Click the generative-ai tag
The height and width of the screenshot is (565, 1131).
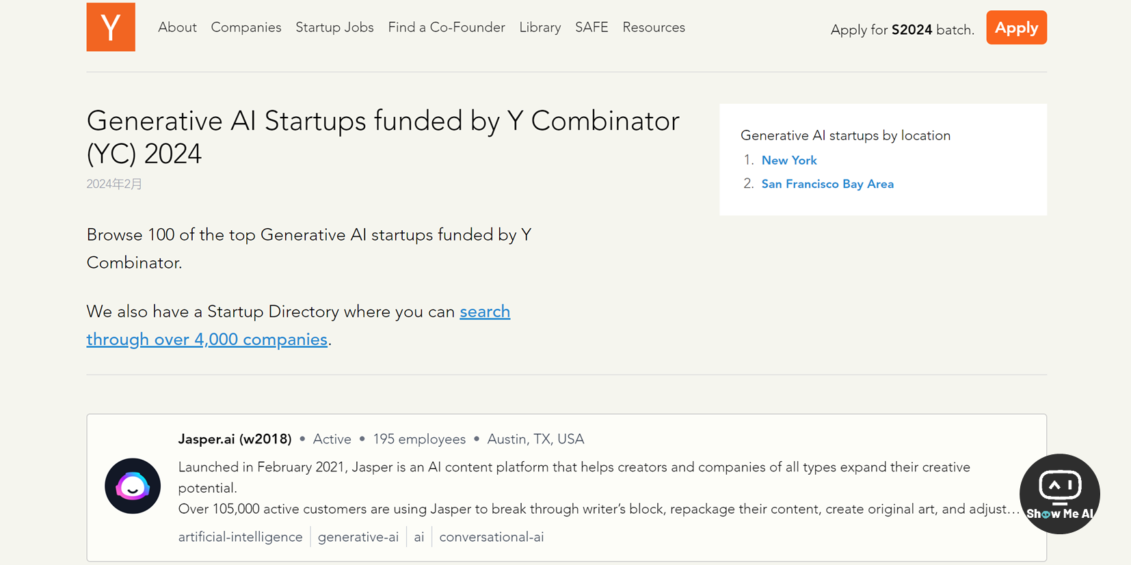coord(358,537)
